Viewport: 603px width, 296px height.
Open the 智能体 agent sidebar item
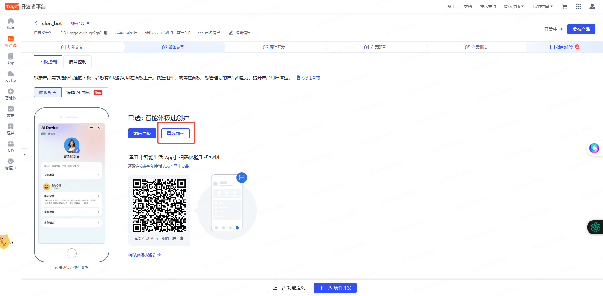[11, 94]
